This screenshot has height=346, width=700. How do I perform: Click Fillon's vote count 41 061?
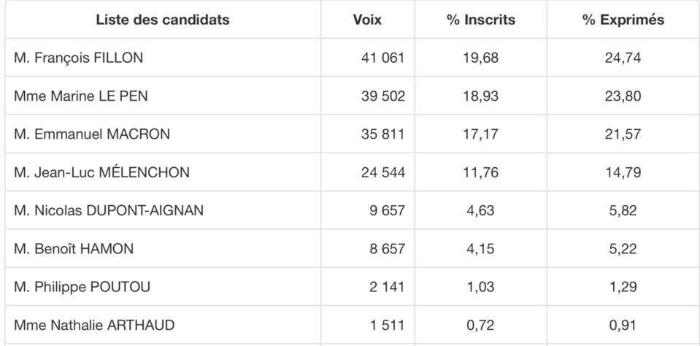382,58
